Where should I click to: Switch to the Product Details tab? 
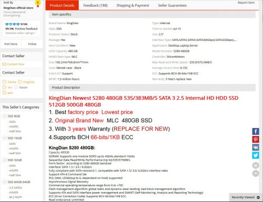[62, 5]
